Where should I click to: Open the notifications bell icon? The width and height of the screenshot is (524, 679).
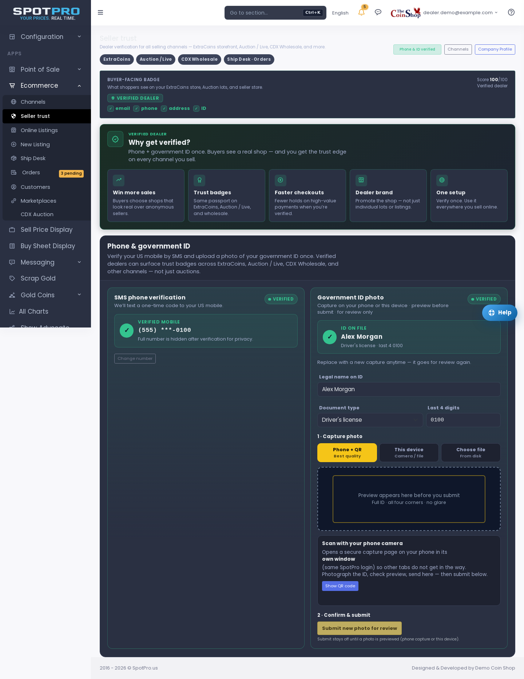[361, 12]
